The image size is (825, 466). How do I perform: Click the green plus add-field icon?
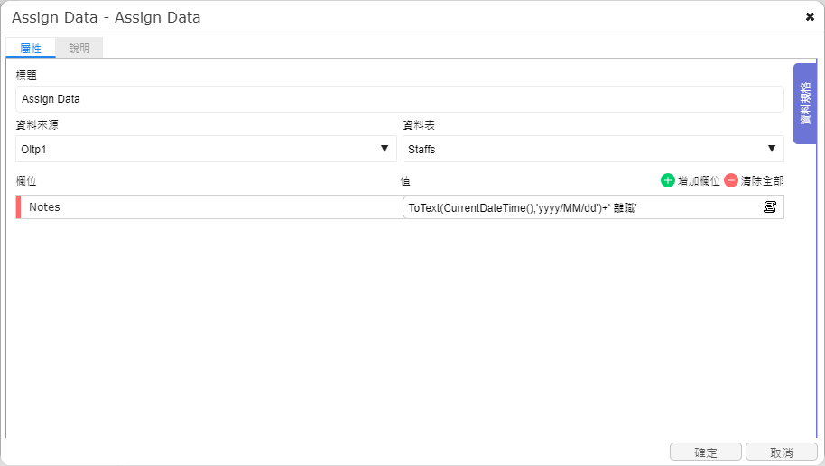click(x=668, y=181)
